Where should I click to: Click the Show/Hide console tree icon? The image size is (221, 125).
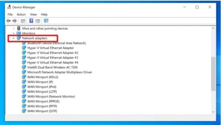23,21
